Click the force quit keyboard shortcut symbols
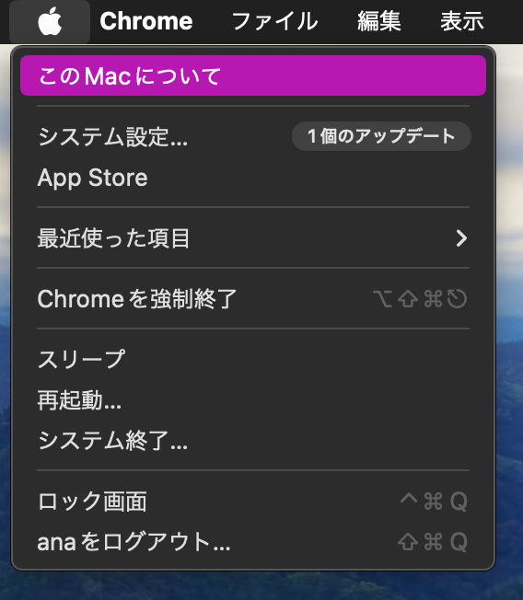 (x=420, y=298)
